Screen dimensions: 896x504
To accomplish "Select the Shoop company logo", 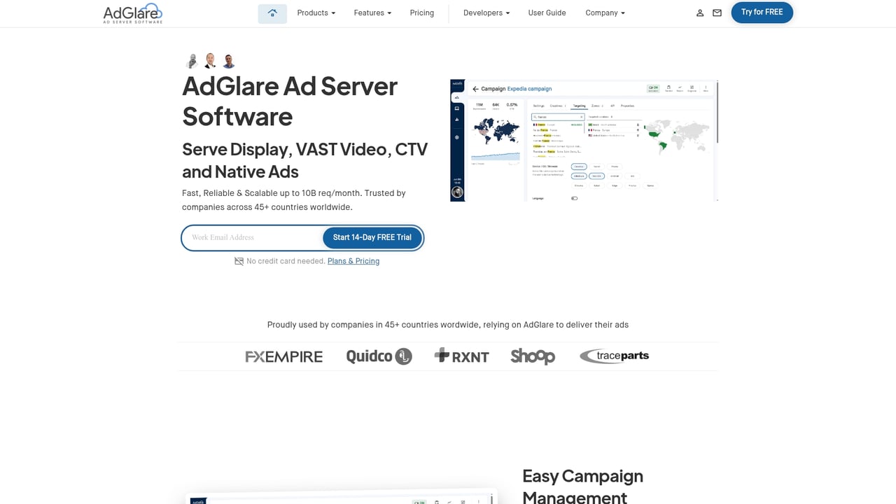I will (x=533, y=356).
